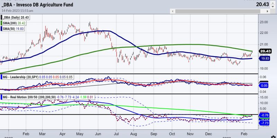Click the Apr label on the time axis
The image size is (277, 138).
pos(63,134)
